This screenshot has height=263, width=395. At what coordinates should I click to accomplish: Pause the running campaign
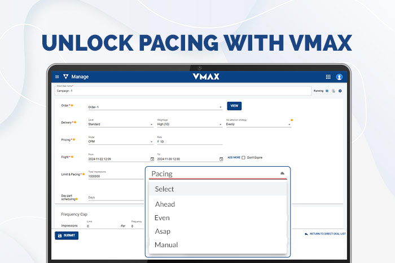pyautogui.click(x=327, y=91)
